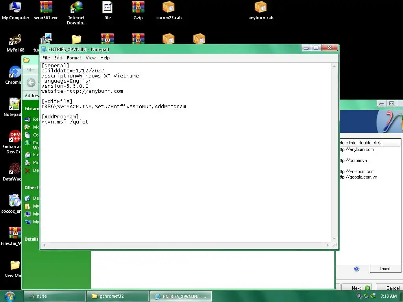The height and width of the screenshot is (302, 403).
Task: Place cursor on the [AddProgram] line
Action: [x=60, y=116]
